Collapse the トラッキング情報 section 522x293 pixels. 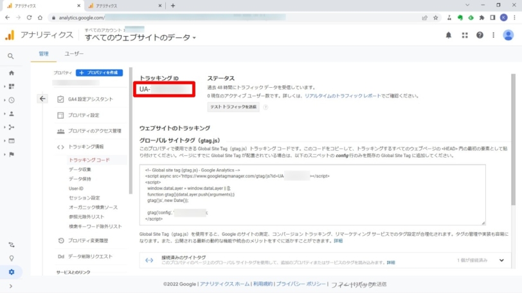tap(86, 146)
